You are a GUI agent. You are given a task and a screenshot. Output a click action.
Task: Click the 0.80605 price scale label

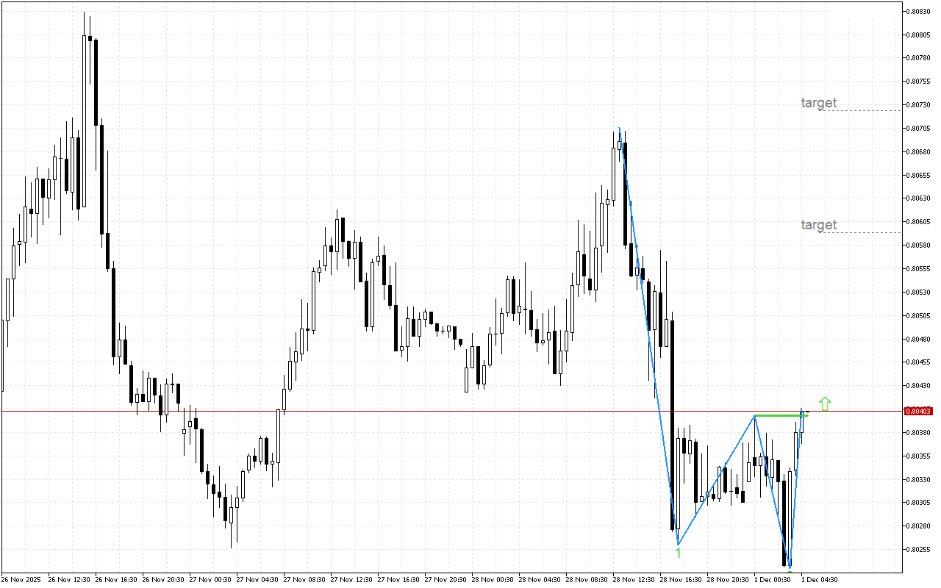[x=917, y=222]
